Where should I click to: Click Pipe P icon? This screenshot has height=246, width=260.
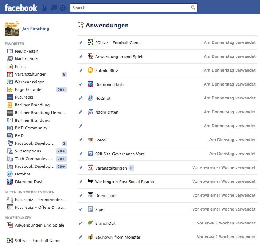(90, 209)
